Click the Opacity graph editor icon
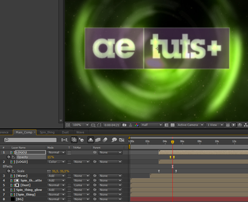This screenshot has height=202, width=248. pyautogui.click(x=14, y=157)
